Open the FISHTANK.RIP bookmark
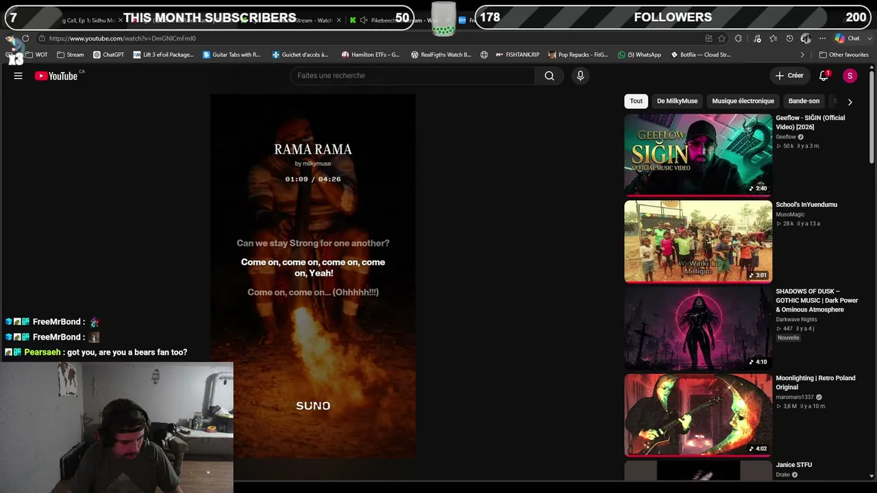Image resolution: width=877 pixels, height=493 pixels. point(517,55)
